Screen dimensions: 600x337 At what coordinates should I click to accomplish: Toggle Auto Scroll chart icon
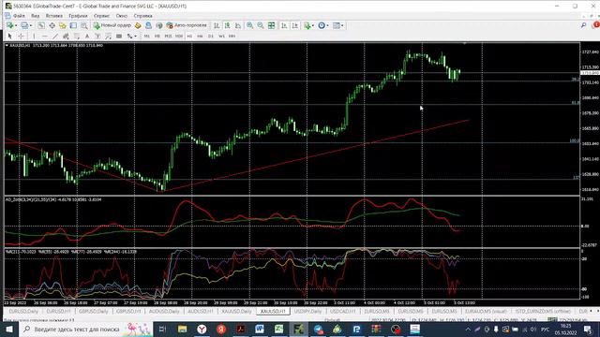point(284,25)
